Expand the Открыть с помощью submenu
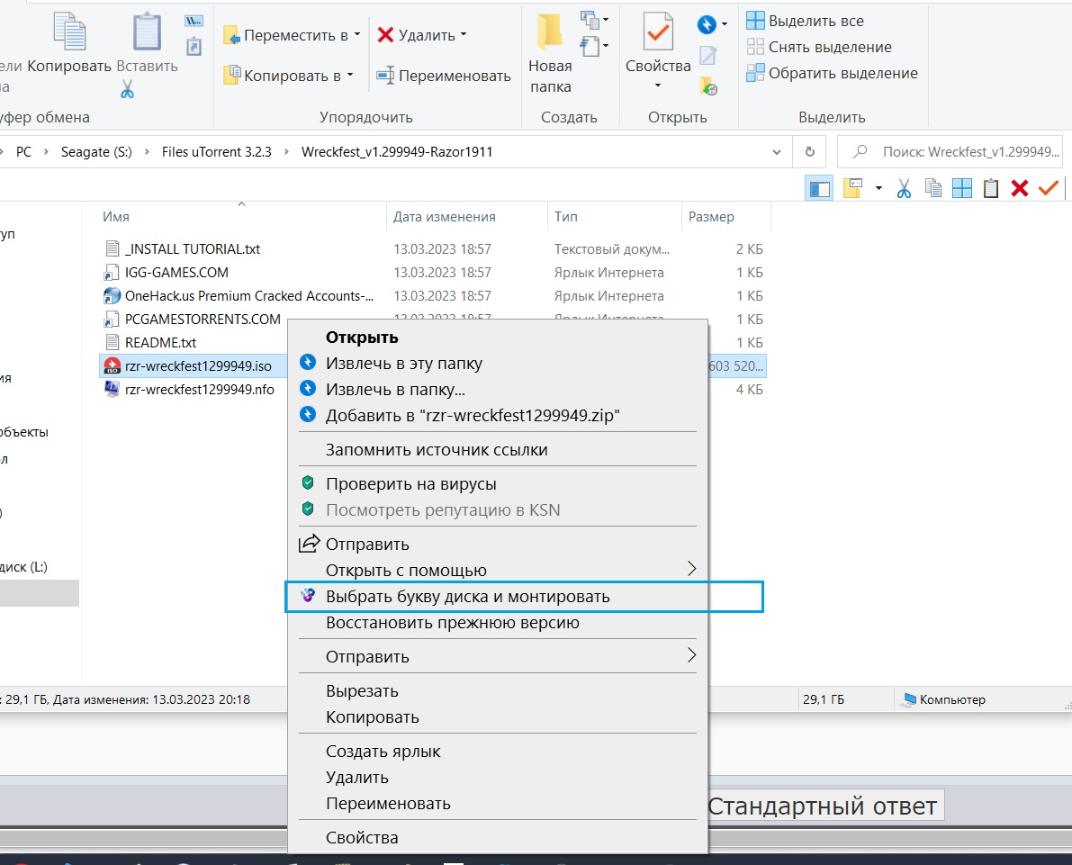The image size is (1072, 865). tap(691, 569)
